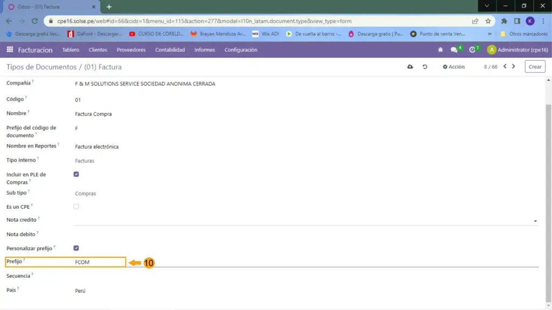Open the activities clock icon

point(472,50)
